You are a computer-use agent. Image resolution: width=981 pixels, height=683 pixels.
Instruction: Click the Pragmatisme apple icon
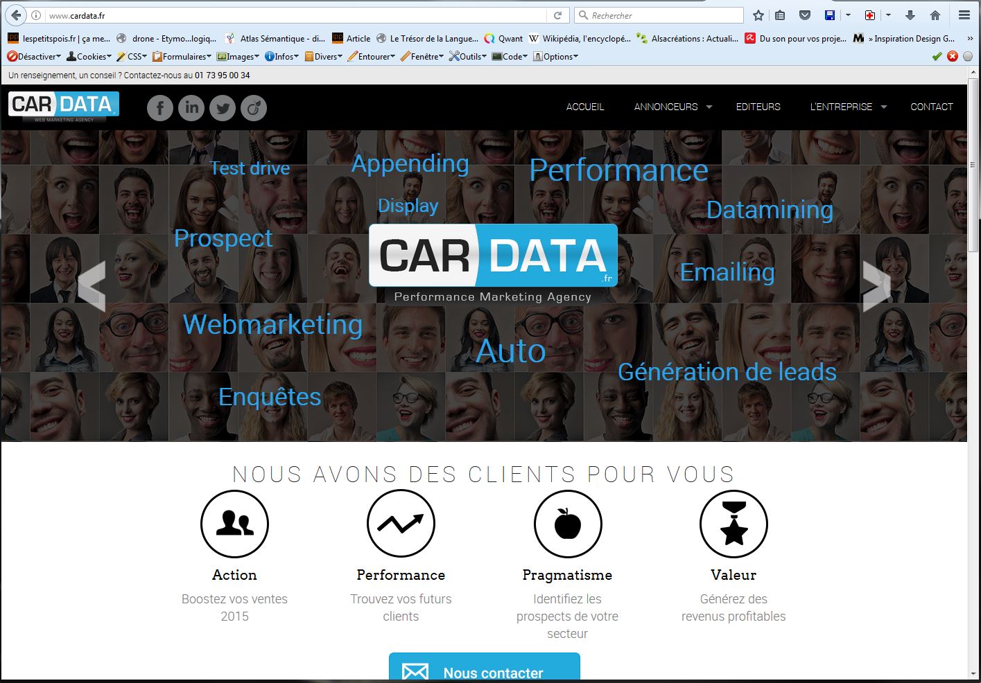[568, 524]
